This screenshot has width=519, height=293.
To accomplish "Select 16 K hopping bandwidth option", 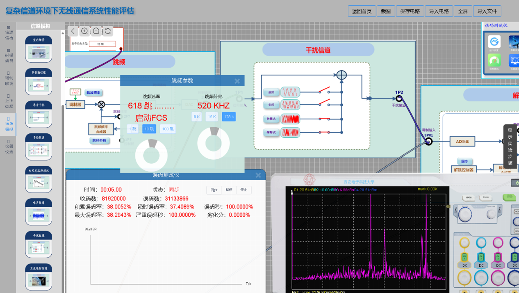I will [x=212, y=117].
